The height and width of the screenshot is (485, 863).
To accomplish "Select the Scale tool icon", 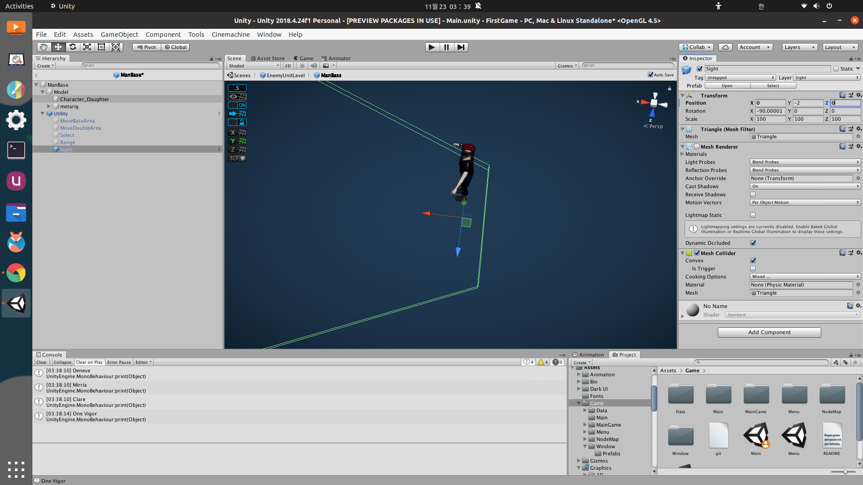I will tap(87, 47).
